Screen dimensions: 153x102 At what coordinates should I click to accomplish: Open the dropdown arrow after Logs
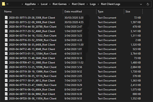pos(98,4)
